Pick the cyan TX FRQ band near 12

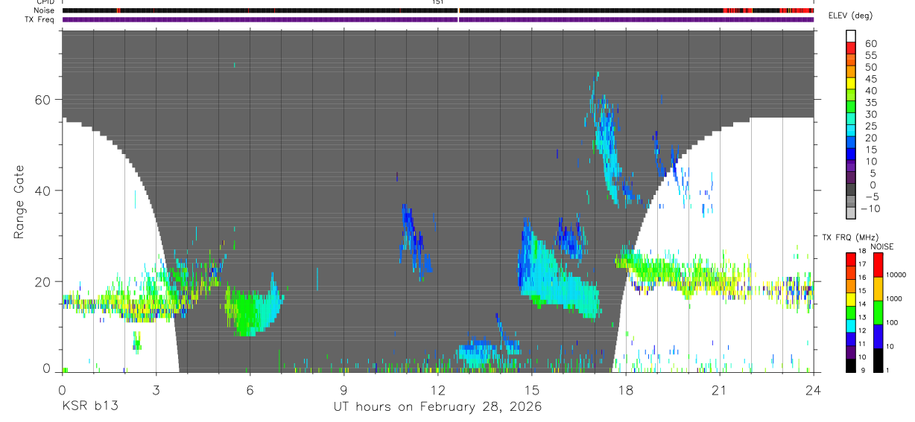[851, 326]
